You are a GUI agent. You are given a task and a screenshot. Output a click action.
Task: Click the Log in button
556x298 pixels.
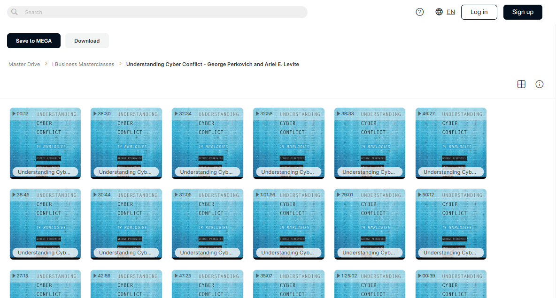click(479, 12)
